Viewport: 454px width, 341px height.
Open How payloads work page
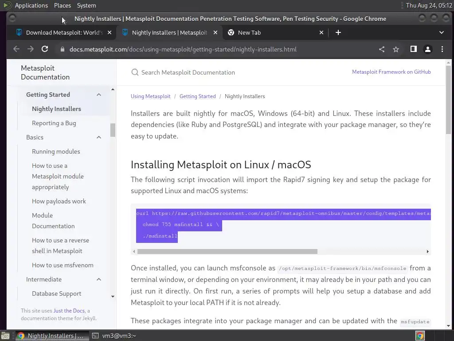[59, 201]
